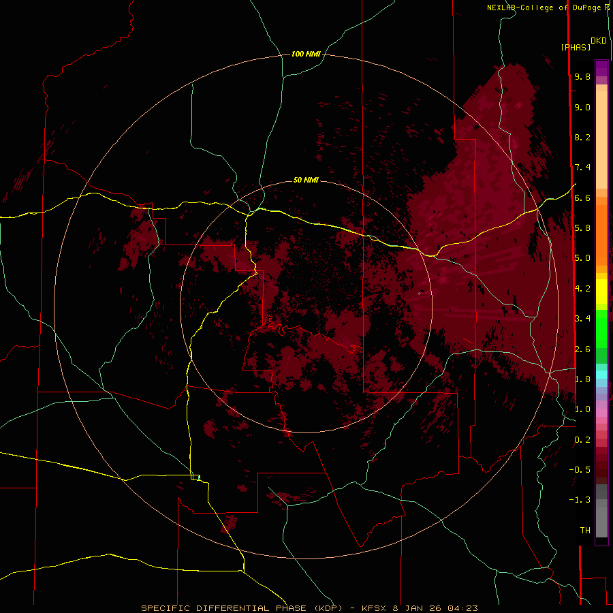
Task: Click the 2.6 legend value
Action: [x=582, y=349]
